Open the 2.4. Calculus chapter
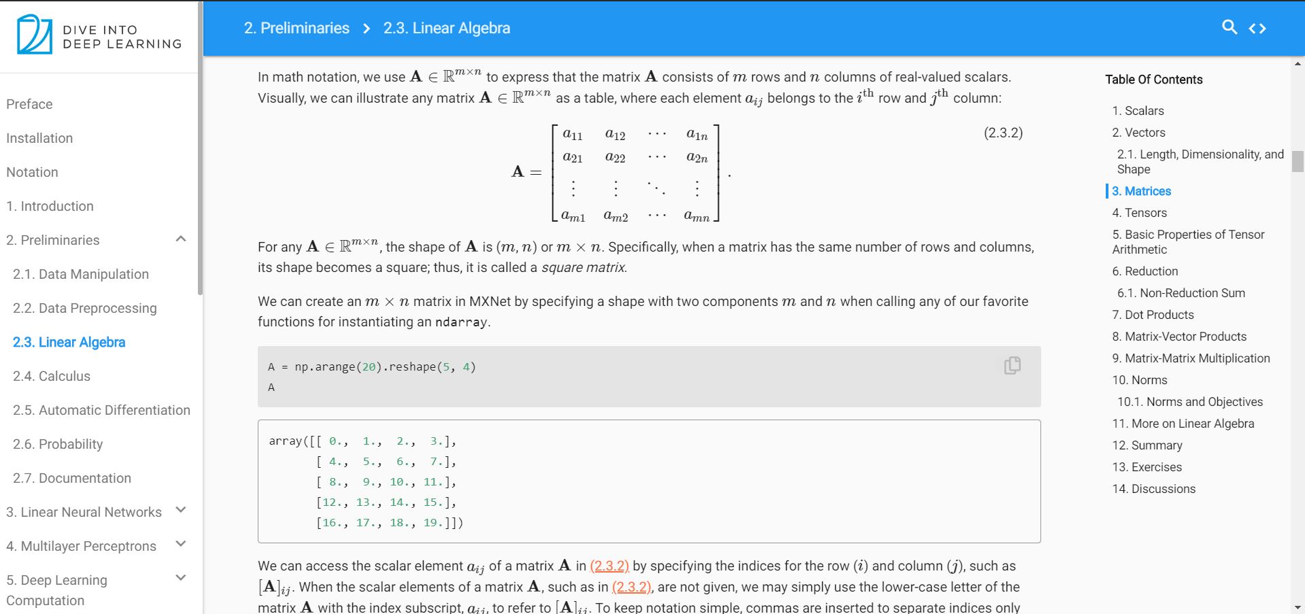Image resolution: width=1305 pixels, height=614 pixels. coord(52,375)
